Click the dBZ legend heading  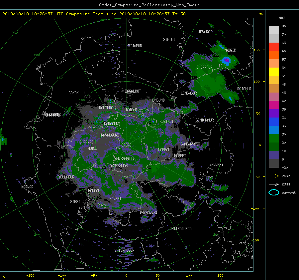282,18
